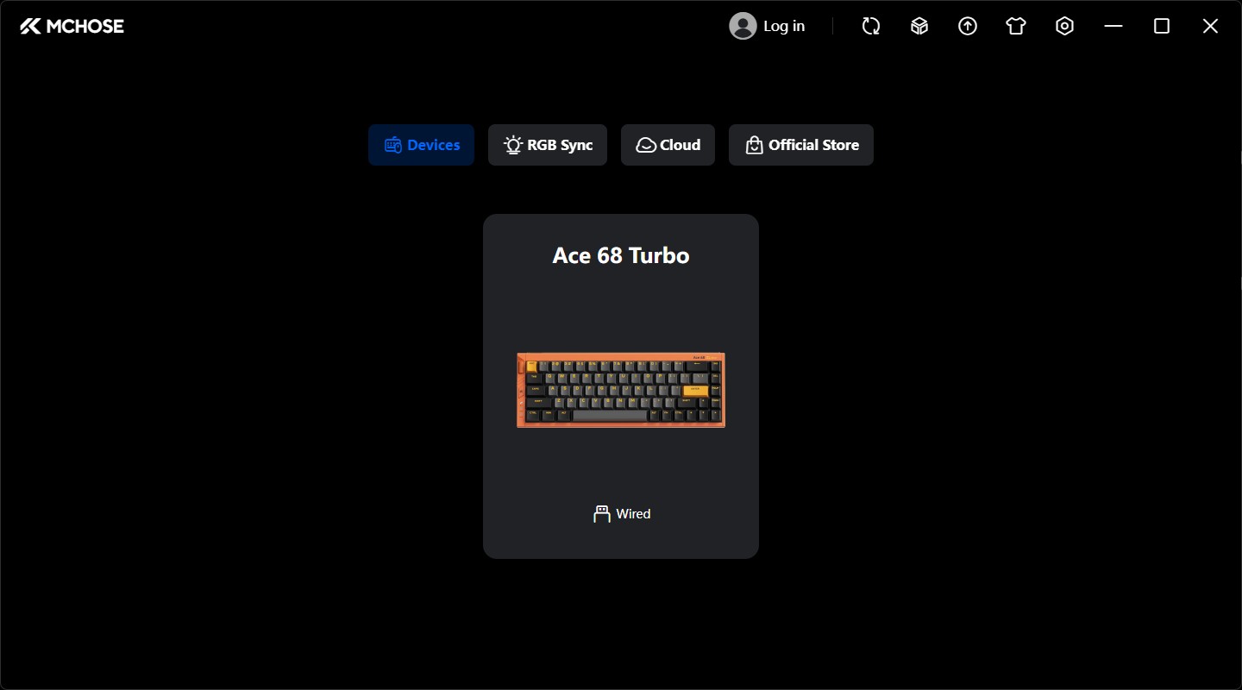Screen dimensions: 1242x690
Task: Open the hexagon settings icon
Action: [x=1064, y=26]
